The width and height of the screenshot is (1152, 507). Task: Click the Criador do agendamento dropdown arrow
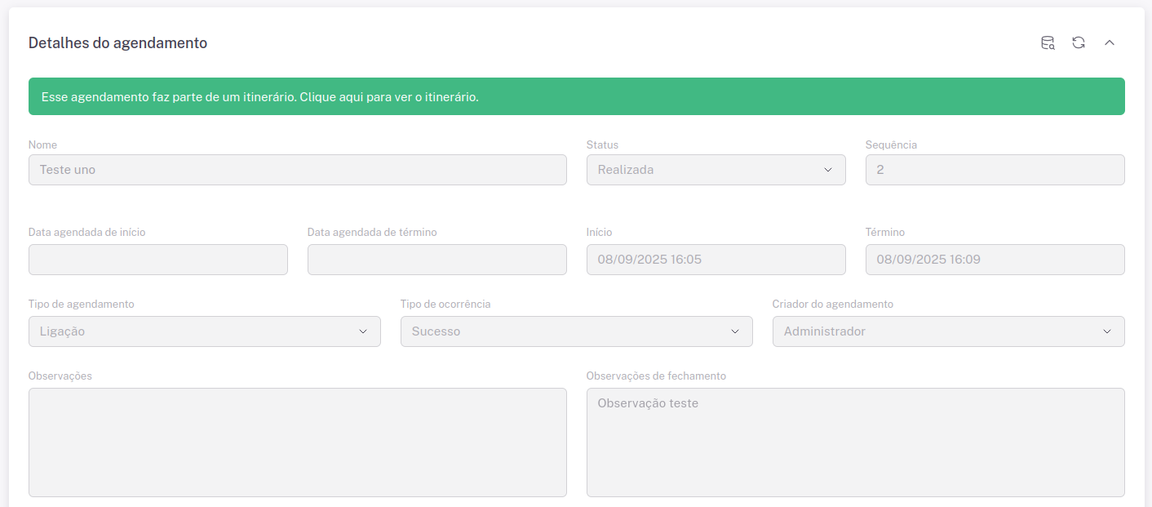[x=1107, y=331]
